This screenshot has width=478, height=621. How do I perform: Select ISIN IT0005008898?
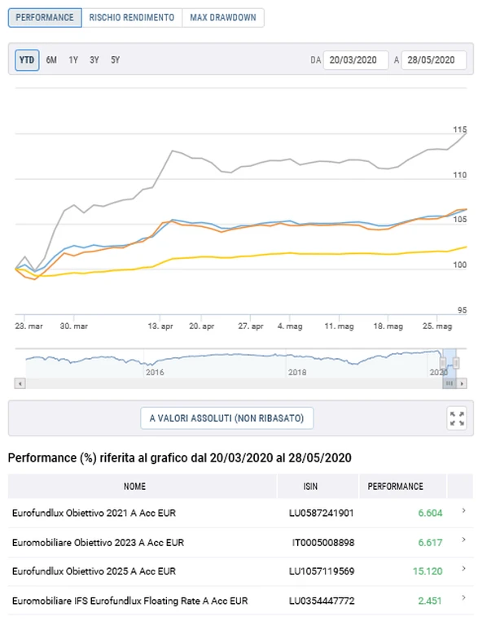[323, 543]
